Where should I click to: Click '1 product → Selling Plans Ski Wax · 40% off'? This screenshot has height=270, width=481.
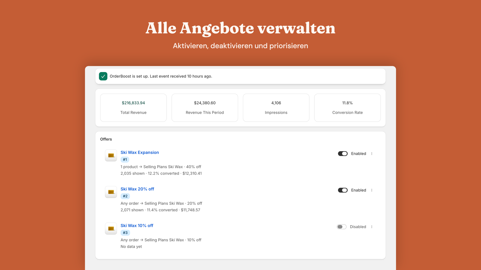(x=161, y=167)
